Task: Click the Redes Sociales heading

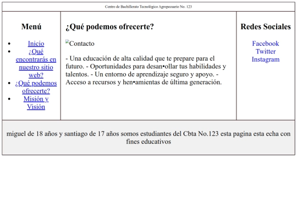Action: [266, 27]
